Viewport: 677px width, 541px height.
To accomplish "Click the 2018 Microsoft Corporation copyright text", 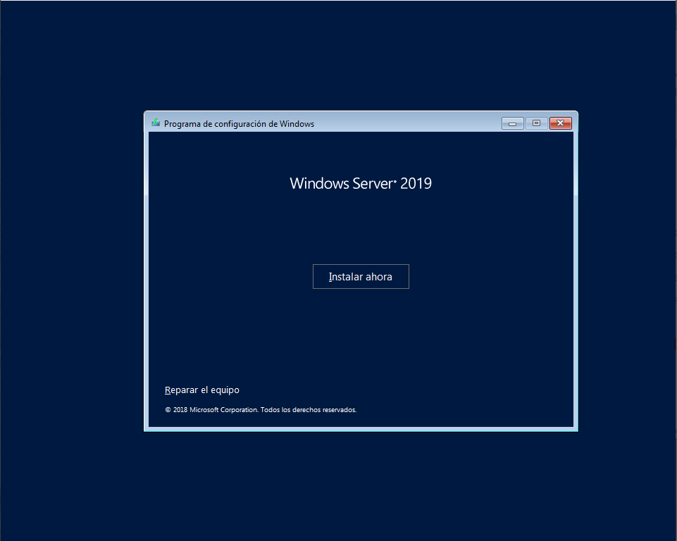I will (261, 410).
